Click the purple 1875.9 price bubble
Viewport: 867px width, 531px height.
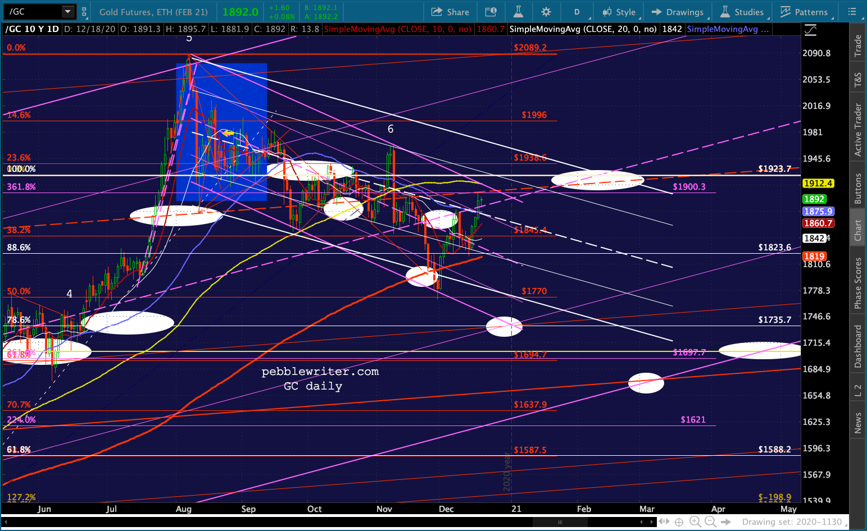click(818, 212)
